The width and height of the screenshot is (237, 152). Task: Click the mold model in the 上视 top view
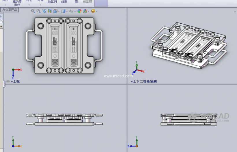coord(64,46)
